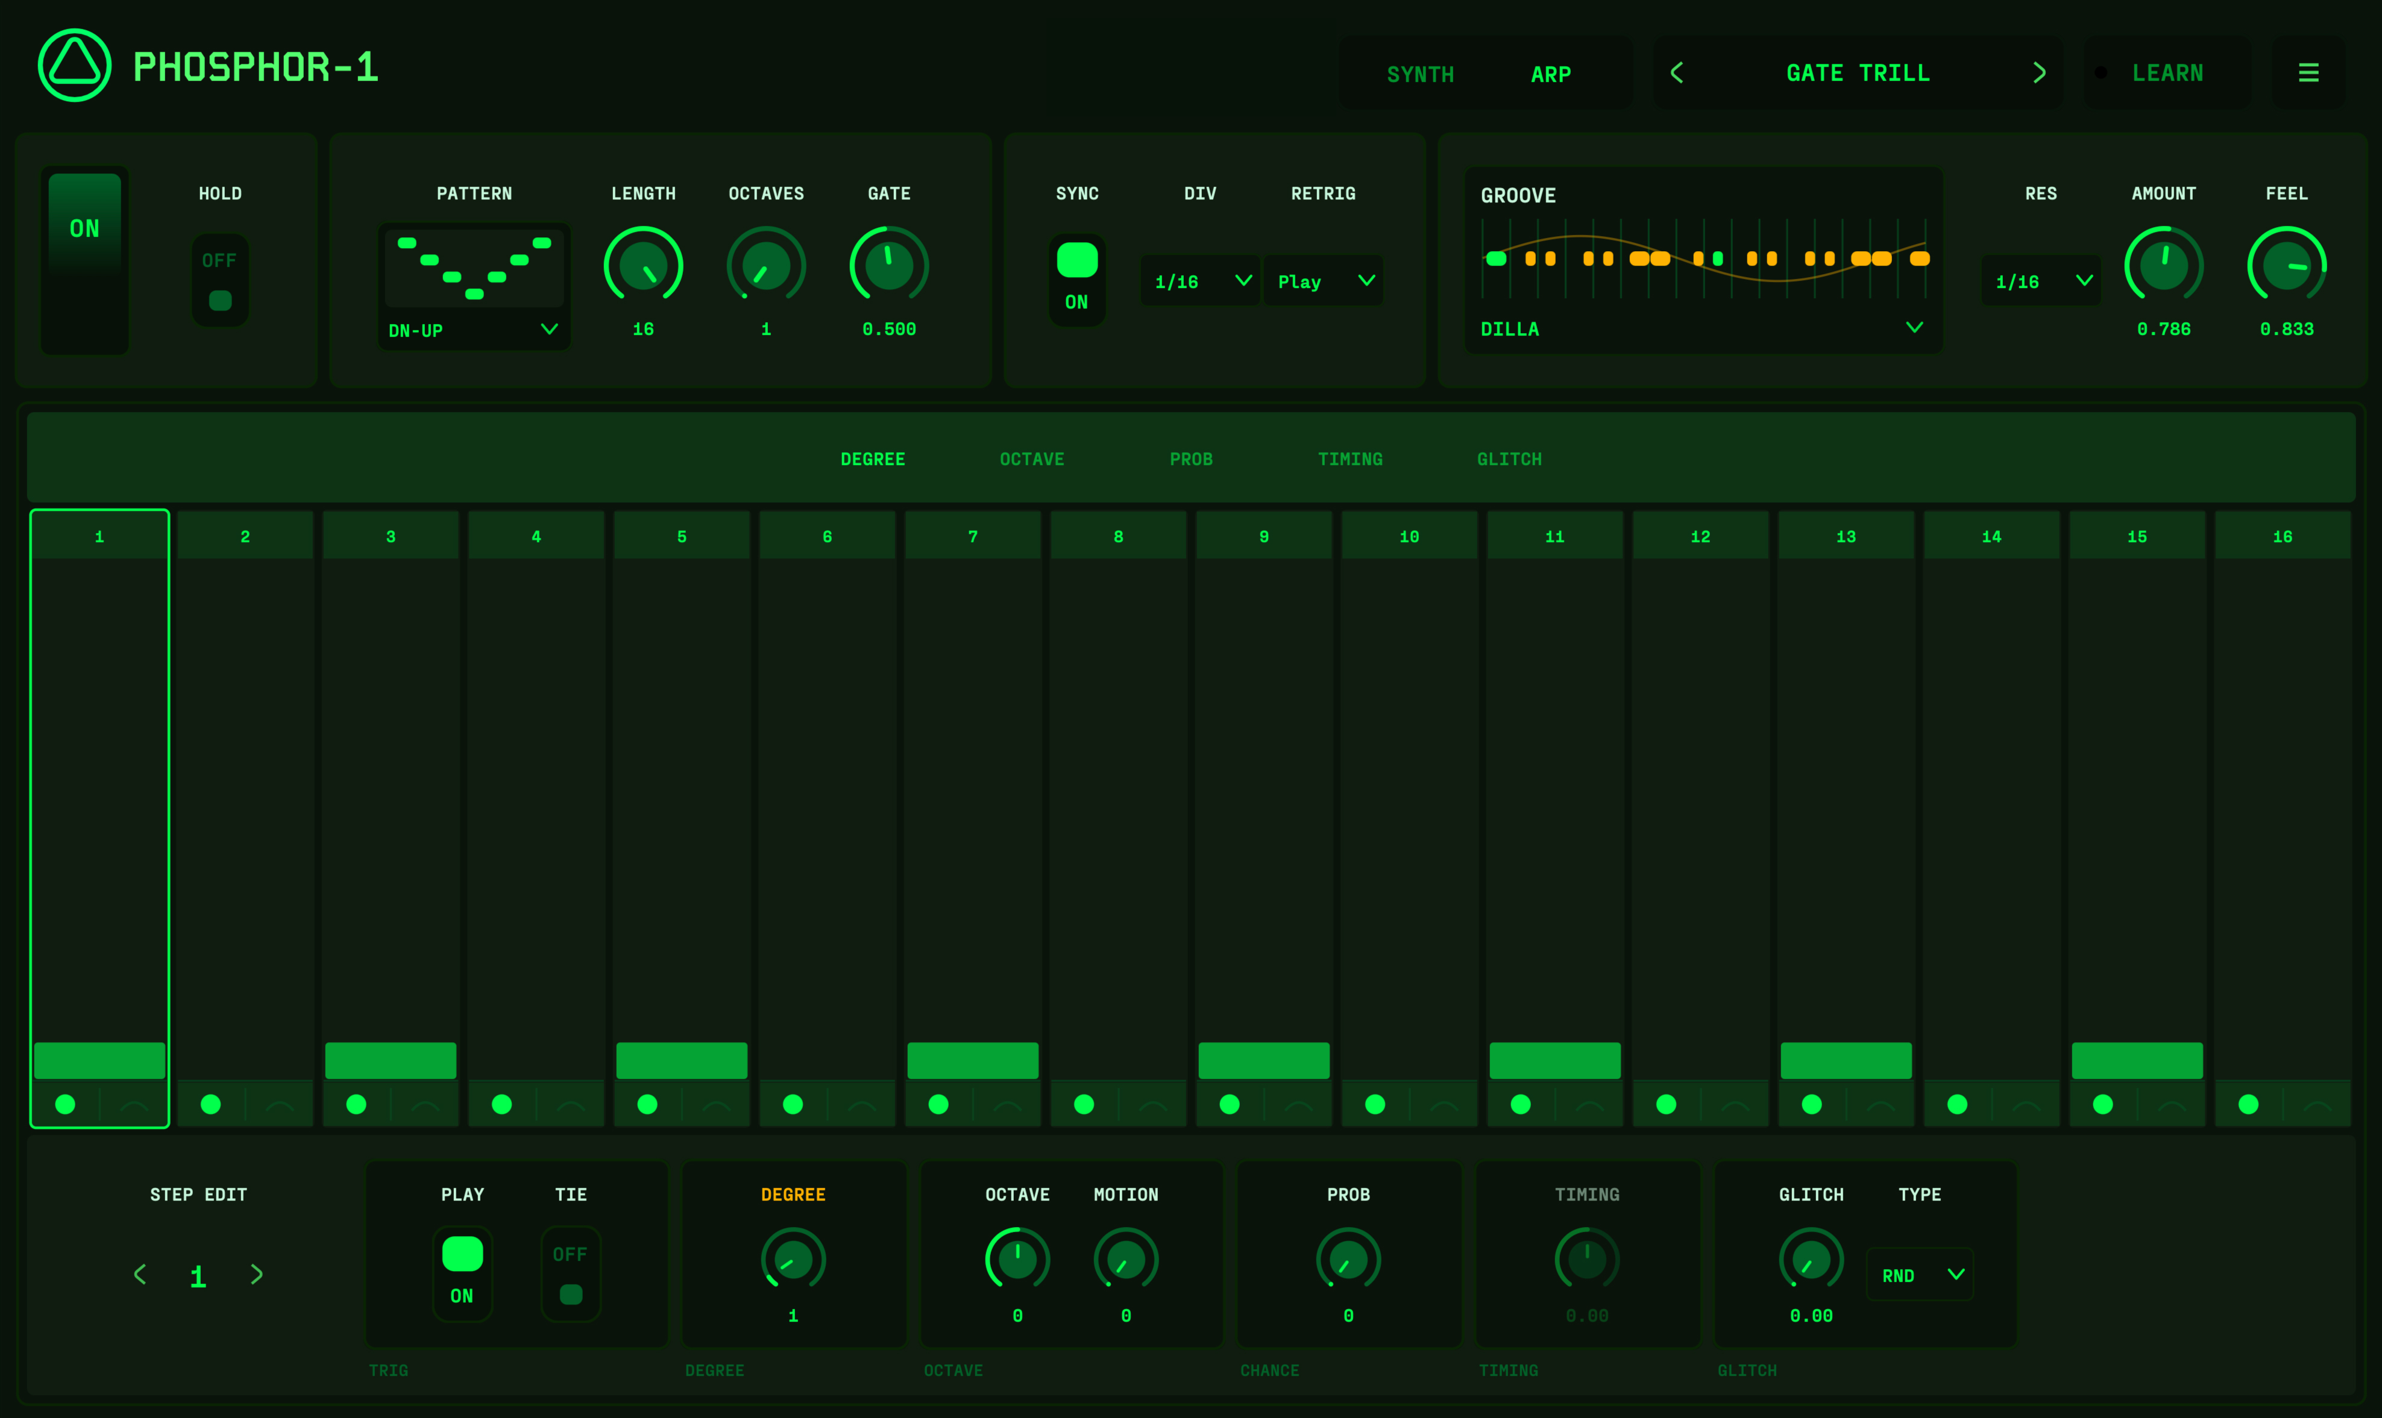Toggle step 15 tie arc icon
Viewport: 2382px width, 1418px height.
pos(2172,1105)
